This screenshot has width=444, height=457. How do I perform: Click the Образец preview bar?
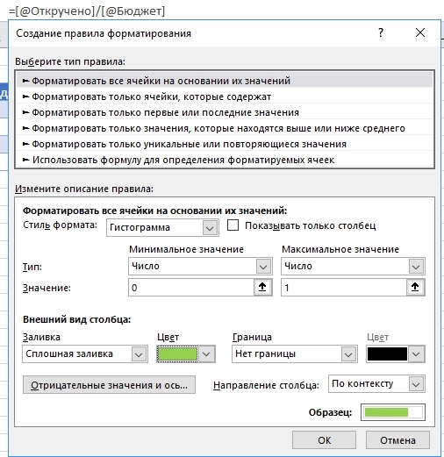(393, 412)
